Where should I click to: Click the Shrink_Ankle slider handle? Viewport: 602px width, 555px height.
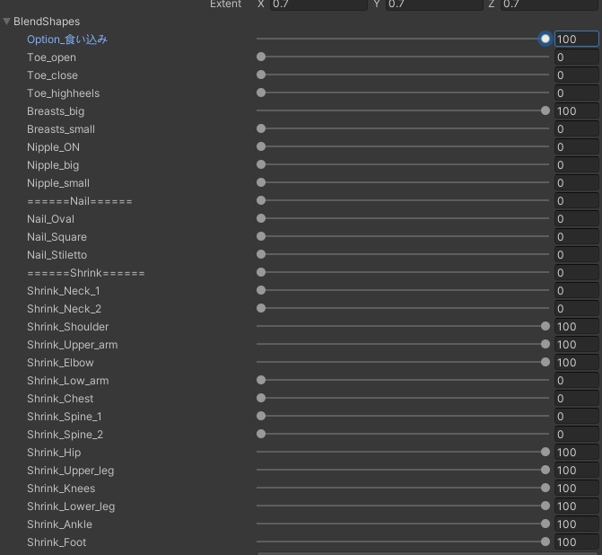click(545, 524)
